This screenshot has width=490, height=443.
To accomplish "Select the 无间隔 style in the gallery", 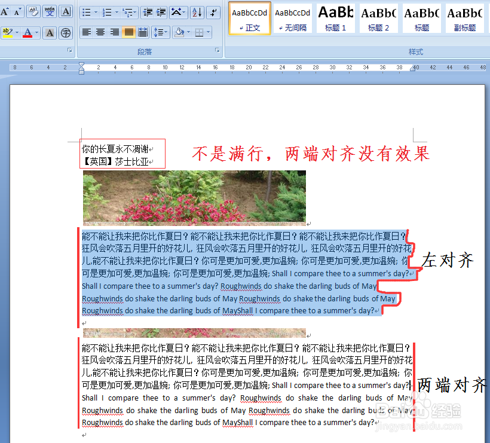I will (292, 19).
